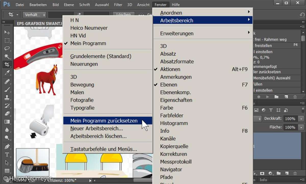Filter layers by shape layers
Image resolution: width=306 pixels, height=184 pixels.
pos(278,110)
